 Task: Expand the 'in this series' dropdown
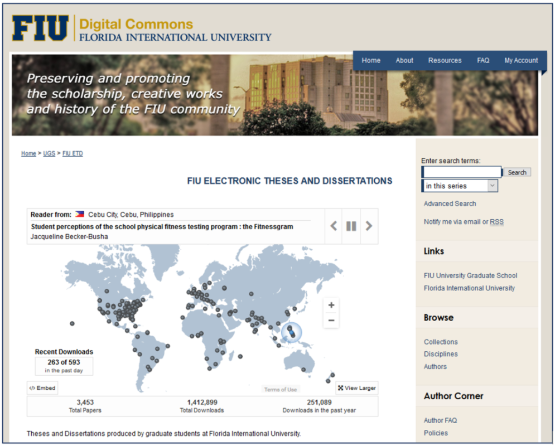[x=460, y=186]
